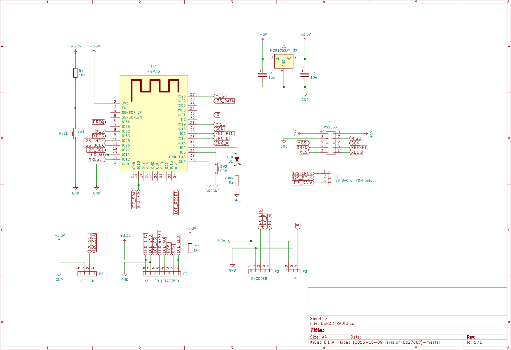Click the I2S_DATA label at IO22
Image resolution: width=511 pixels, height=350 pixels.
[x=224, y=101]
